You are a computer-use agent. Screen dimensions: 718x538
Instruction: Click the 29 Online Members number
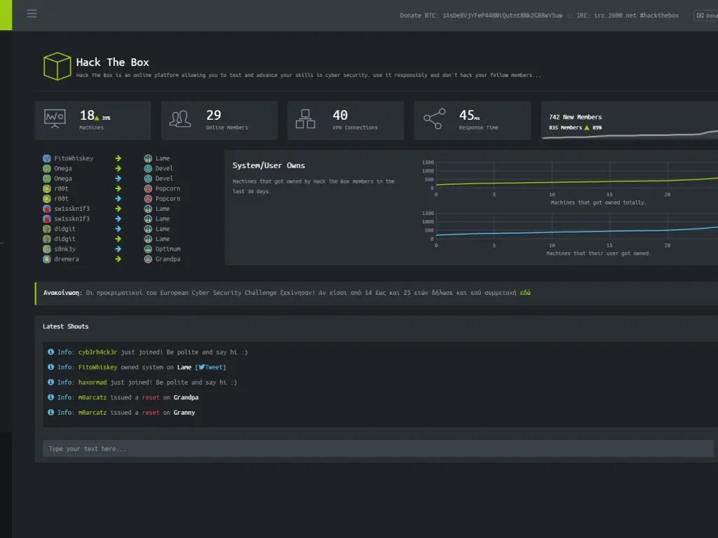[x=213, y=116]
